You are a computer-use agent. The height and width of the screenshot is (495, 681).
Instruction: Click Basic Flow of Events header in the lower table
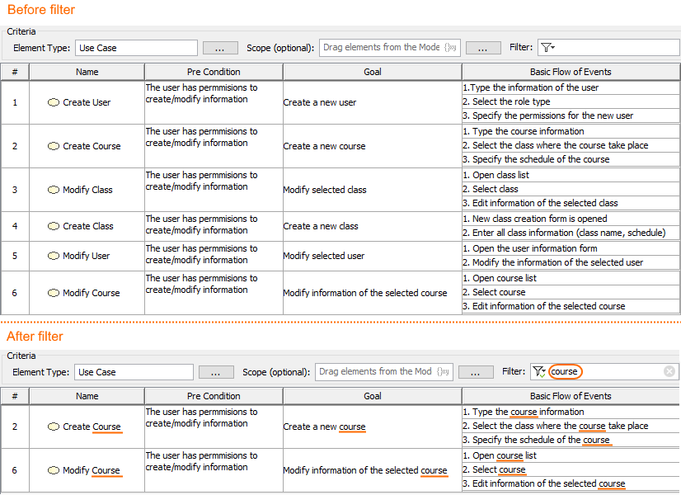(x=570, y=396)
